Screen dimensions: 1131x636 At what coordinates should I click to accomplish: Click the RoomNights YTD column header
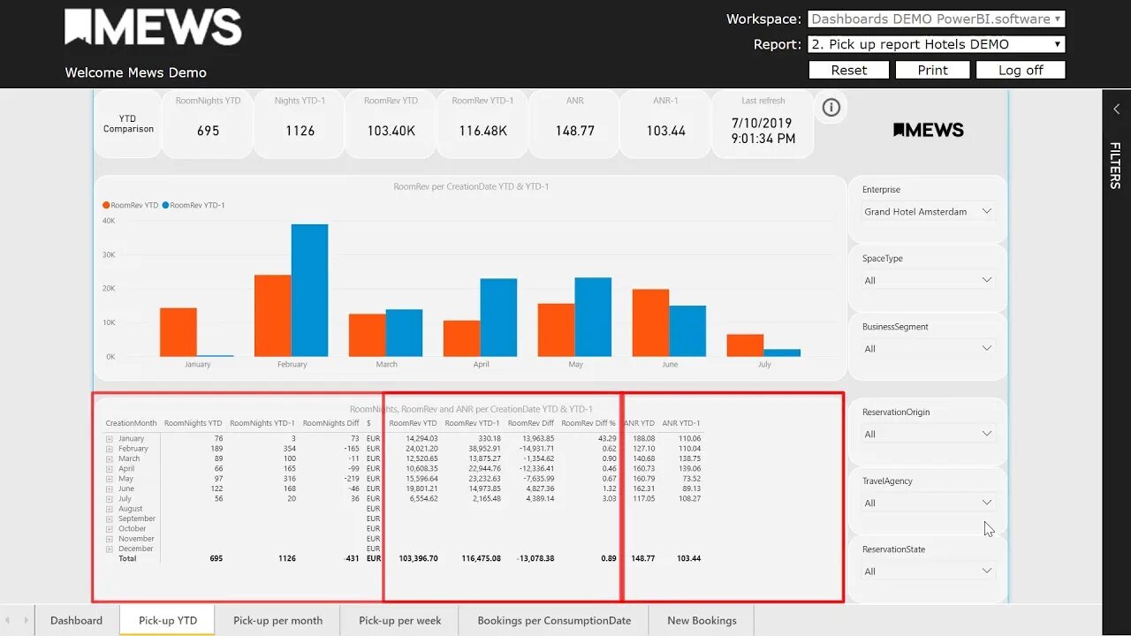coord(193,423)
